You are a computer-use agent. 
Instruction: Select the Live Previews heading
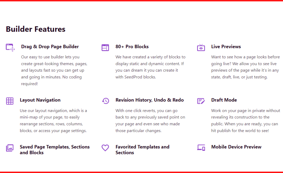coord(226,47)
